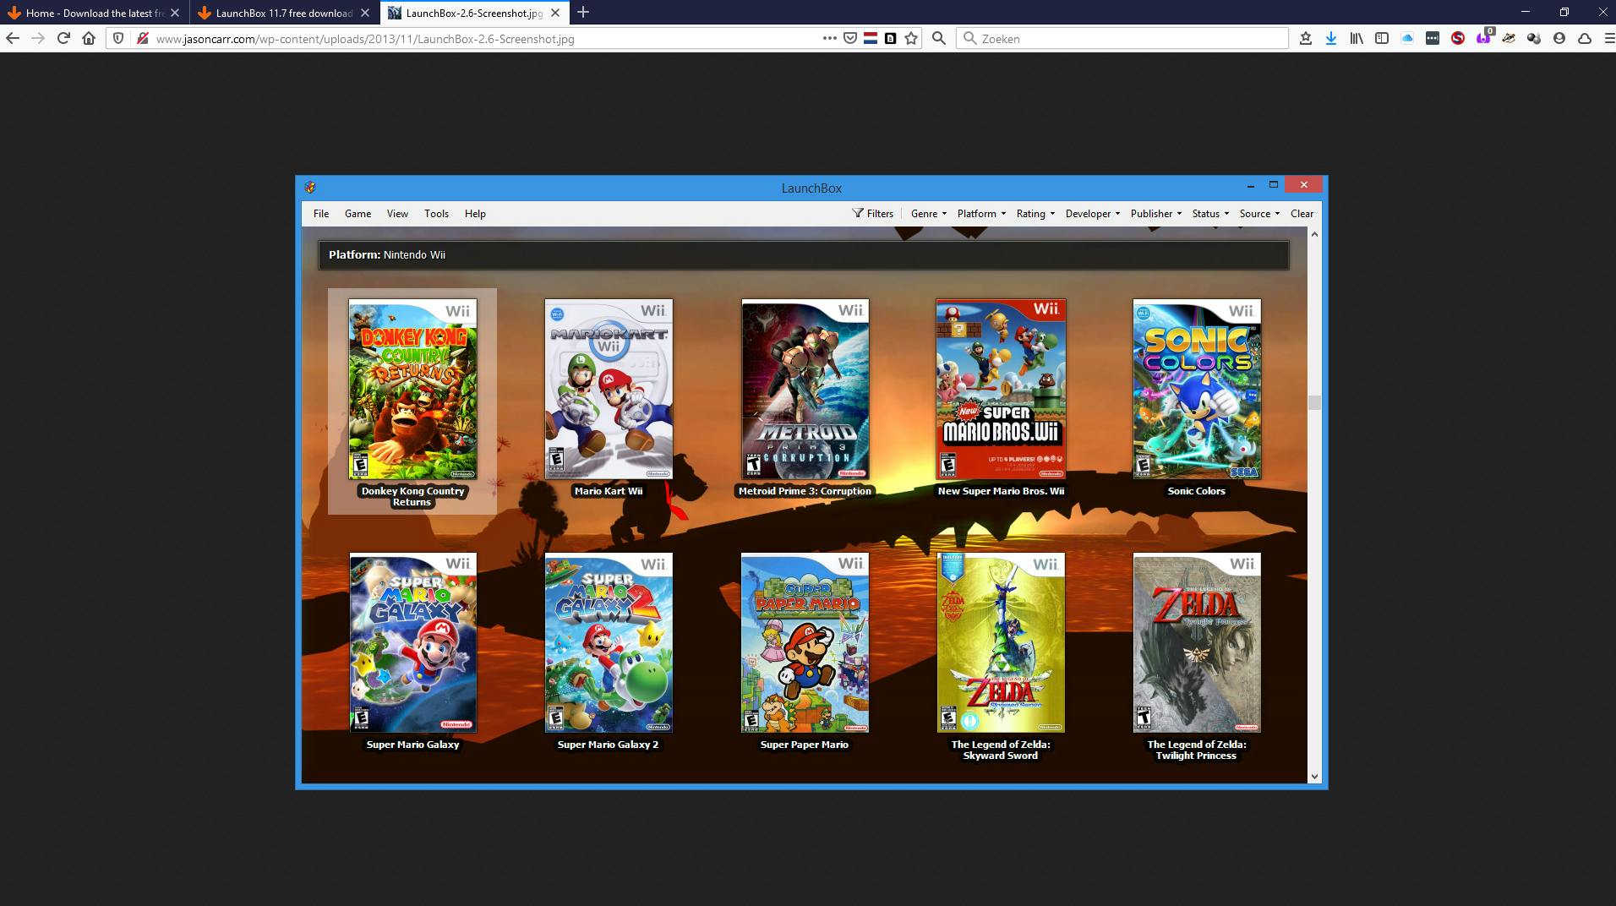This screenshot has width=1616, height=906.
Task: Click the Filters funnel button in LaunchBox
Action: [873, 214]
